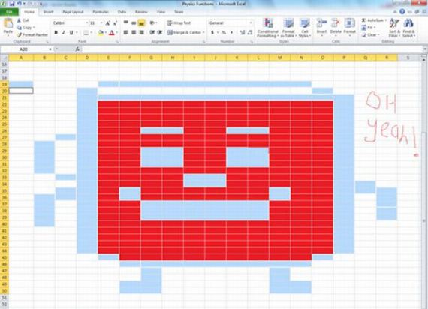Viewport: 428px width, 309px height.
Task: Click the Save icon in Quick Access Toolbar
Action: [12, 4]
